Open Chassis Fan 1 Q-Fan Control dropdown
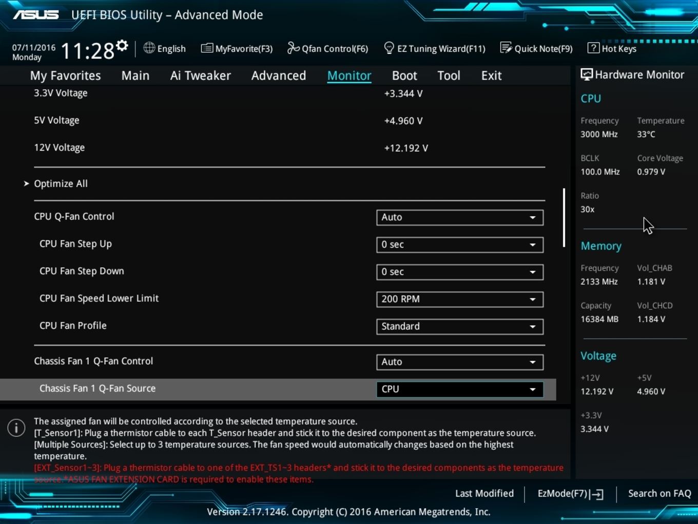The image size is (698, 524). [x=460, y=362]
